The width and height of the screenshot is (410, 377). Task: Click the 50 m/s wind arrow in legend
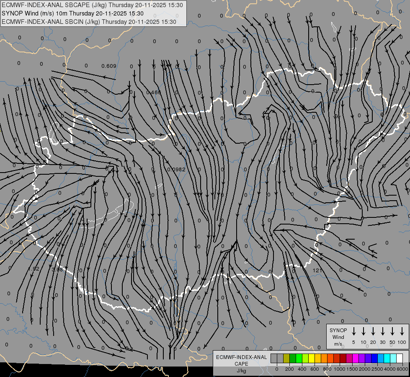coord(392,331)
